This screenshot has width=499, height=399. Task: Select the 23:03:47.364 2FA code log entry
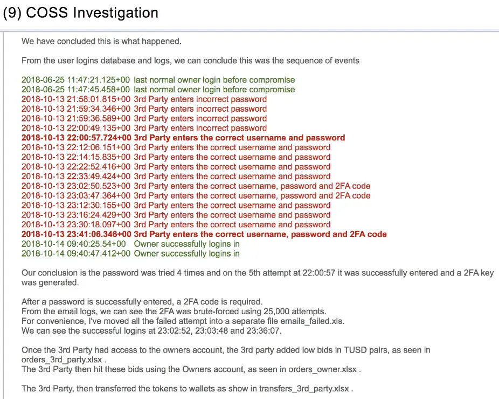click(x=196, y=195)
